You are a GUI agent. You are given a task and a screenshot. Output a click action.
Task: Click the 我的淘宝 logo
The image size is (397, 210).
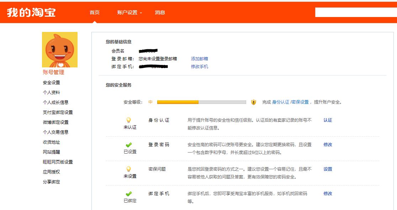pos(31,12)
